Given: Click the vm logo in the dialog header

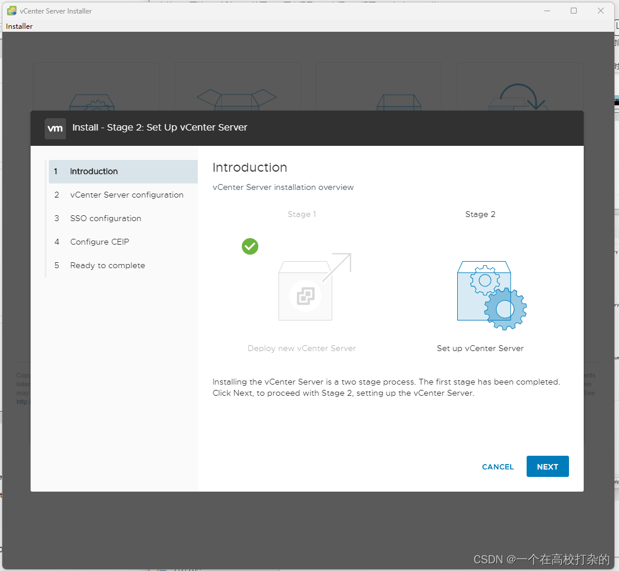Looking at the screenshot, I should click(x=55, y=129).
